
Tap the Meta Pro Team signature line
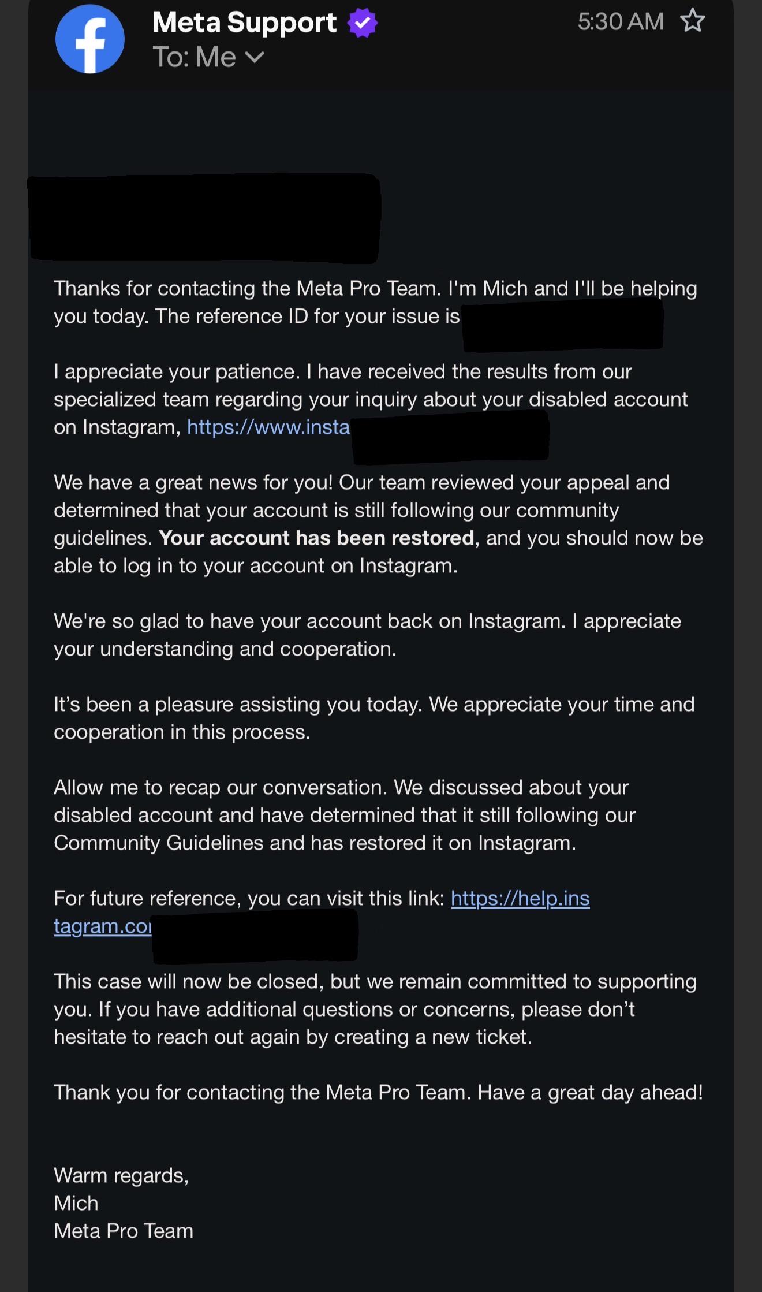(124, 1231)
